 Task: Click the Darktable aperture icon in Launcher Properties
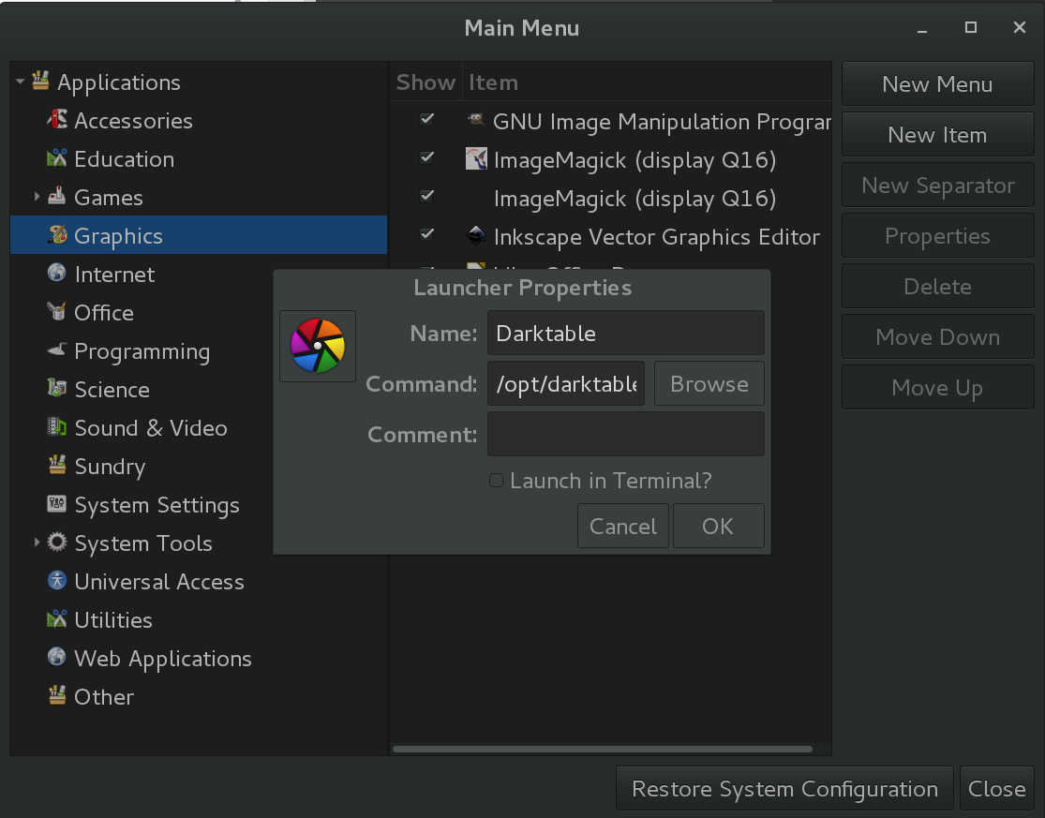tap(318, 346)
